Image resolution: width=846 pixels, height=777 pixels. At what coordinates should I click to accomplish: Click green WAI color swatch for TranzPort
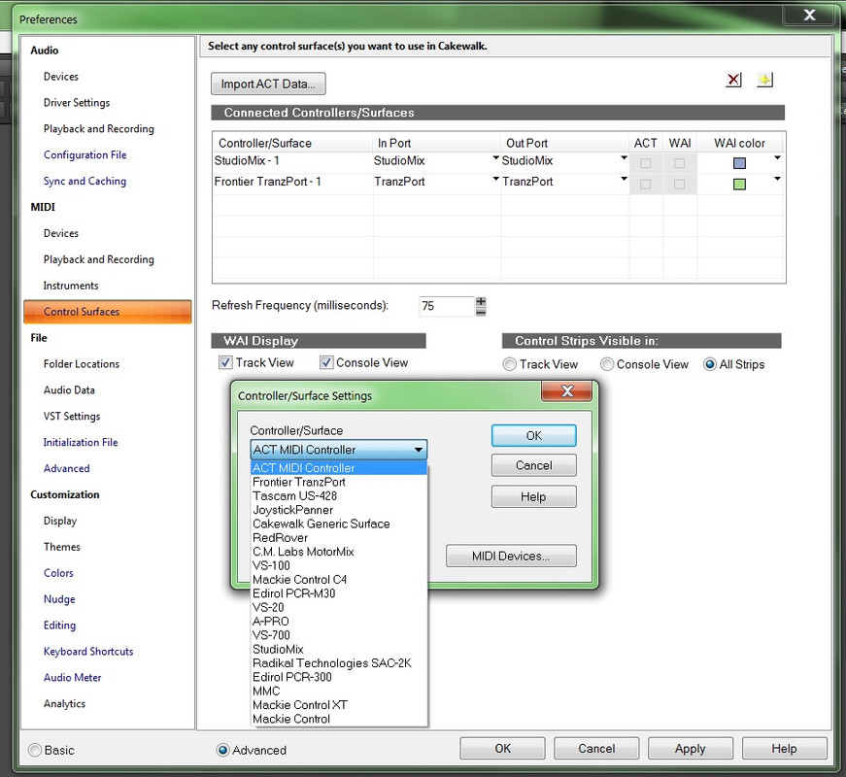[739, 184]
